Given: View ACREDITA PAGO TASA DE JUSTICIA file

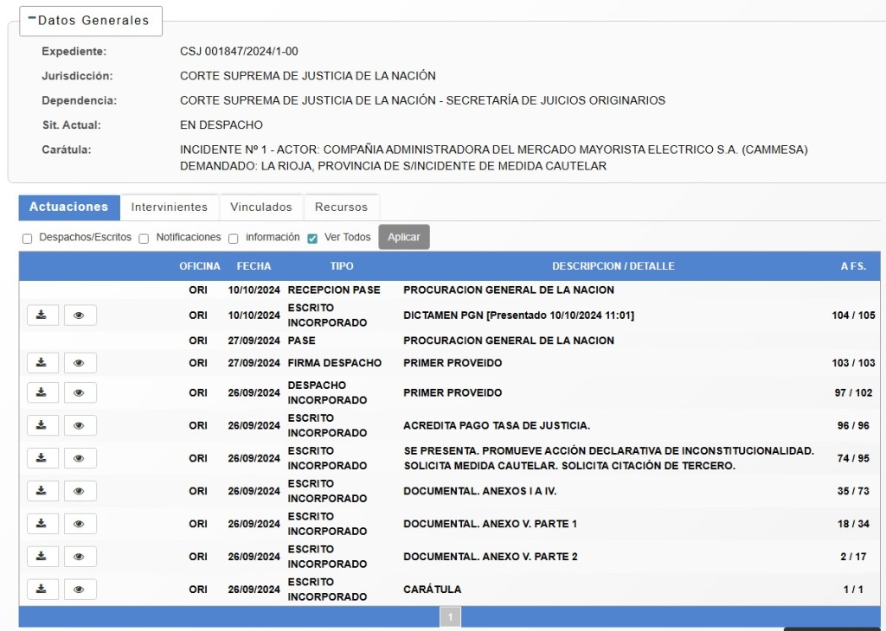Looking at the screenshot, I should pyautogui.click(x=80, y=425).
